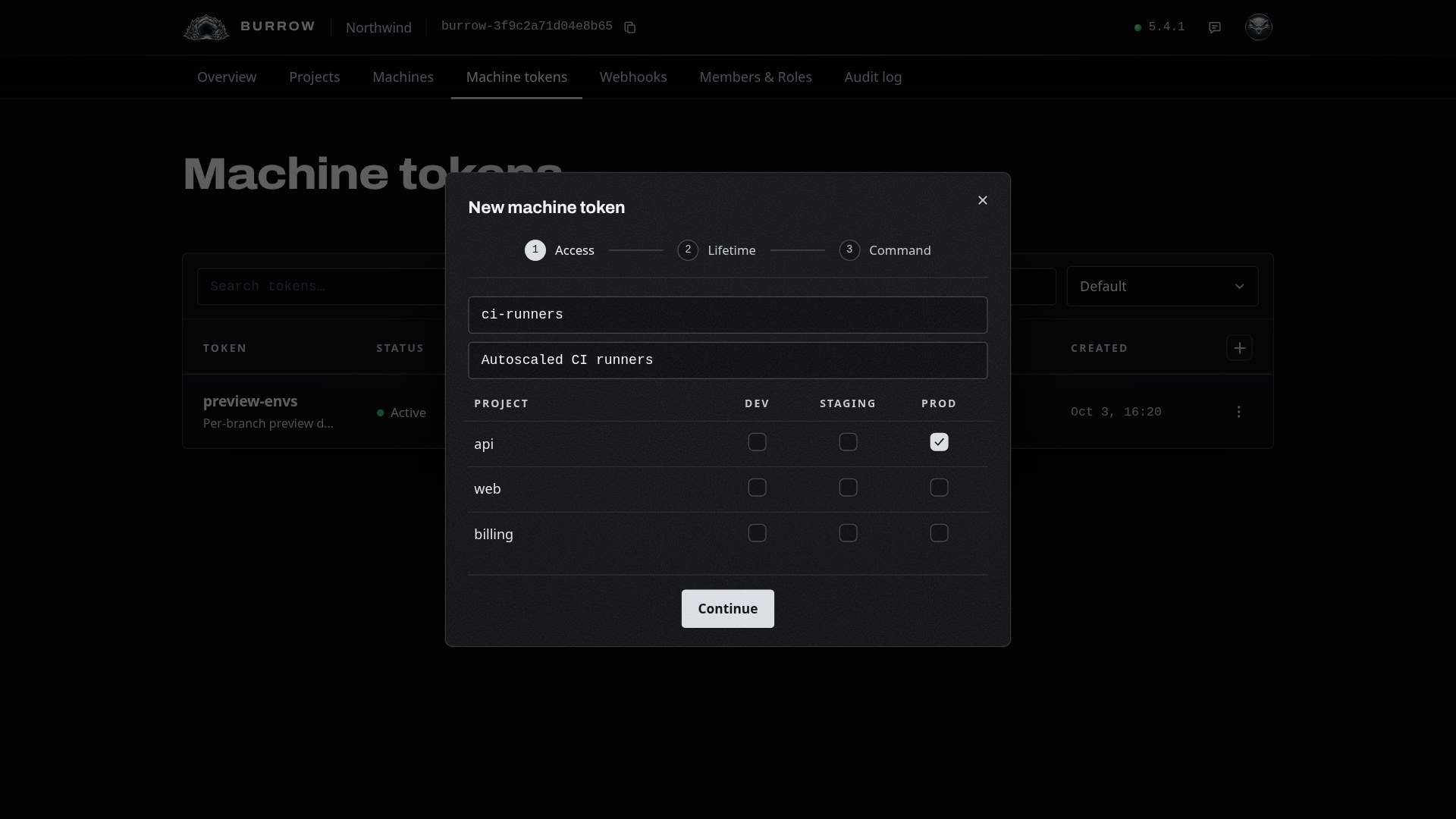Image resolution: width=1456 pixels, height=819 pixels.
Task: Check billing project DEV access
Action: click(757, 533)
